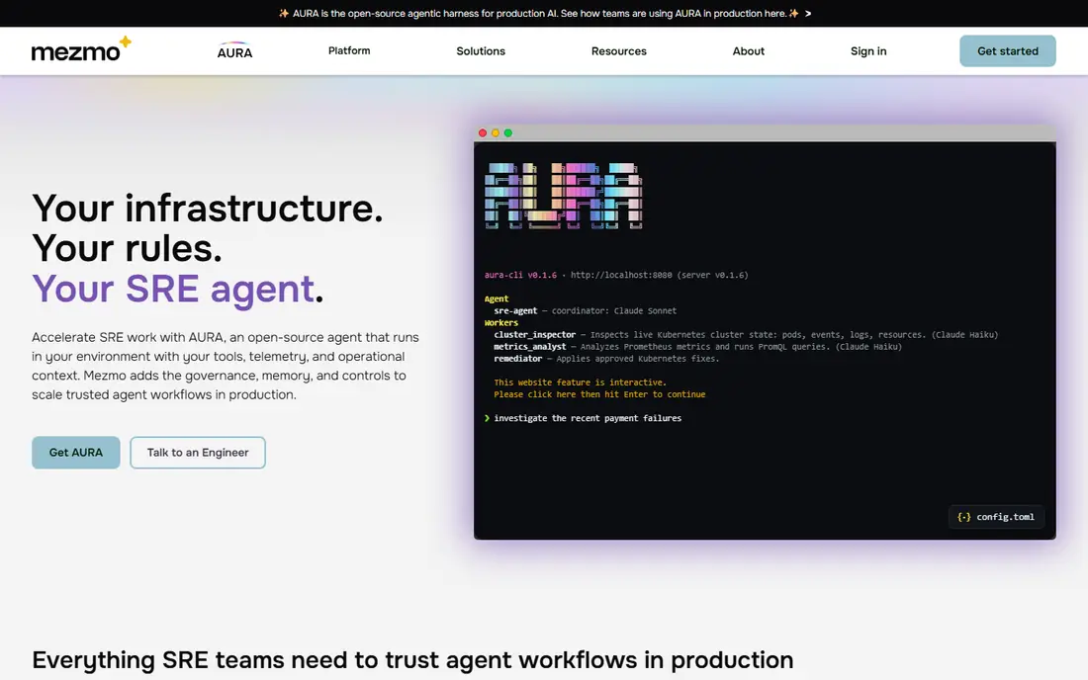Open the Platform menu
This screenshot has height=680, width=1088.
[349, 50]
